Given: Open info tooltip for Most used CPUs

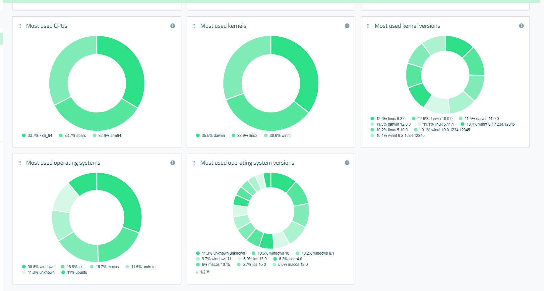Looking at the screenshot, I should (x=173, y=26).
